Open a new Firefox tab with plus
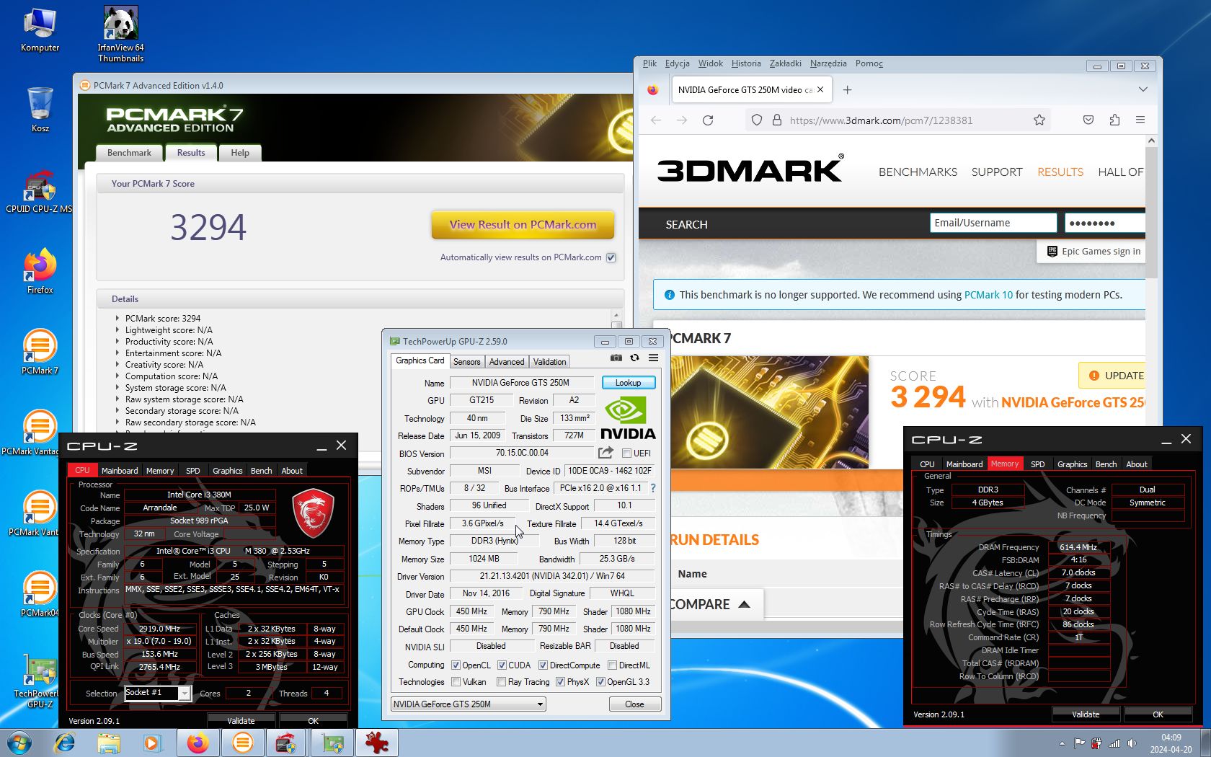 click(848, 90)
